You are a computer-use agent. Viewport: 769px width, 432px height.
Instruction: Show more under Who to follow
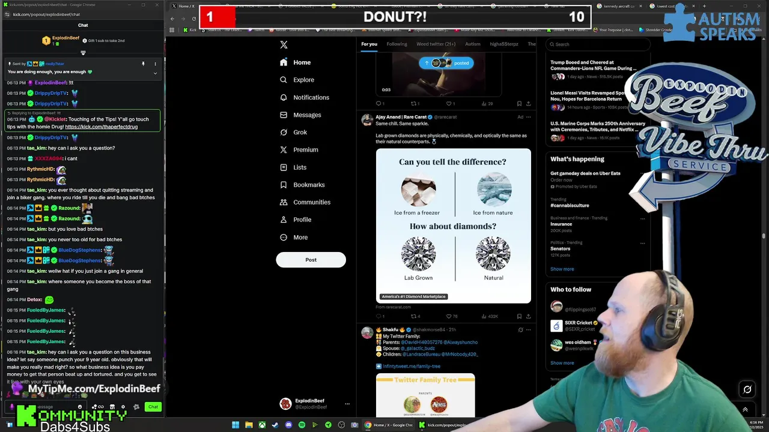[x=562, y=363]
